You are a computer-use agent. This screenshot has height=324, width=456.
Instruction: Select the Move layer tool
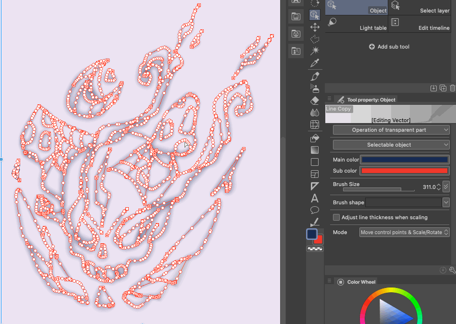315,27
